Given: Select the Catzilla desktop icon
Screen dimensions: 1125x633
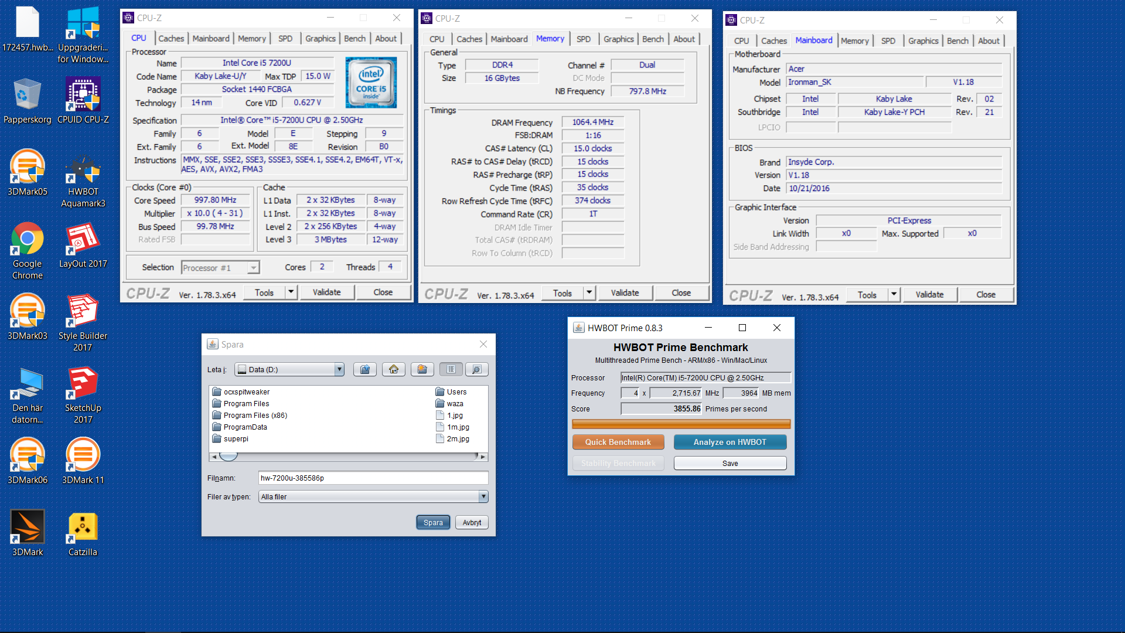Looking at the screenshot, I should (83, 533).
